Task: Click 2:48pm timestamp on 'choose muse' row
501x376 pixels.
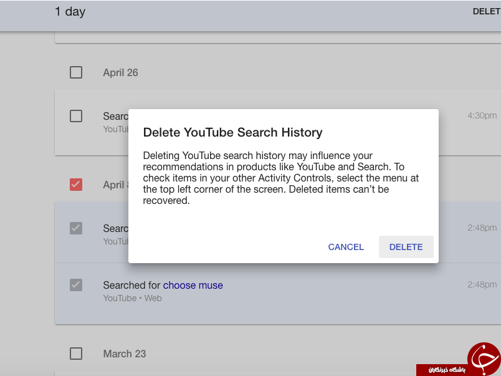Action: (x=482, y=284)
